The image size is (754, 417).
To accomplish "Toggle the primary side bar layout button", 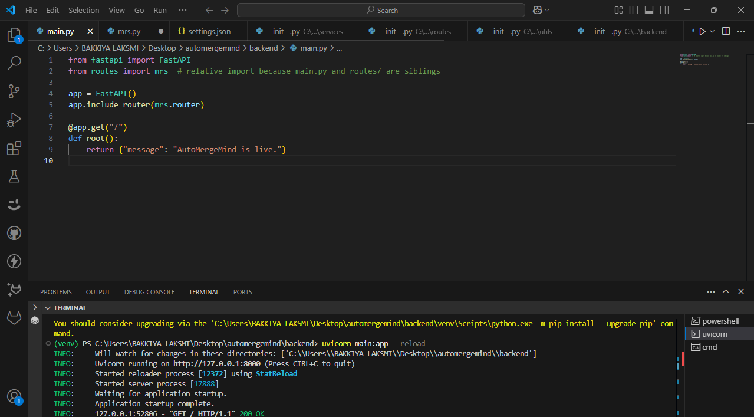I will pos(634,10).
